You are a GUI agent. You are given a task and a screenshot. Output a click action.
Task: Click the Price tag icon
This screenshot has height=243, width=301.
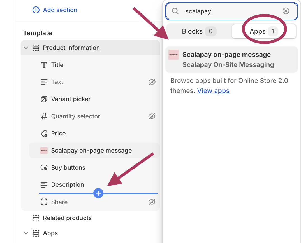(44, 134)
